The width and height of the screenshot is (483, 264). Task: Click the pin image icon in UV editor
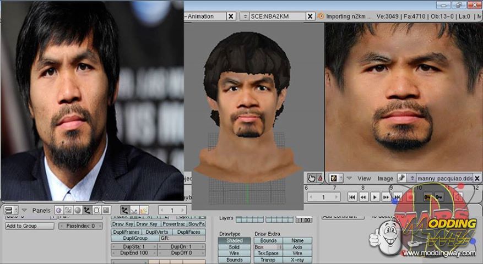403,178
